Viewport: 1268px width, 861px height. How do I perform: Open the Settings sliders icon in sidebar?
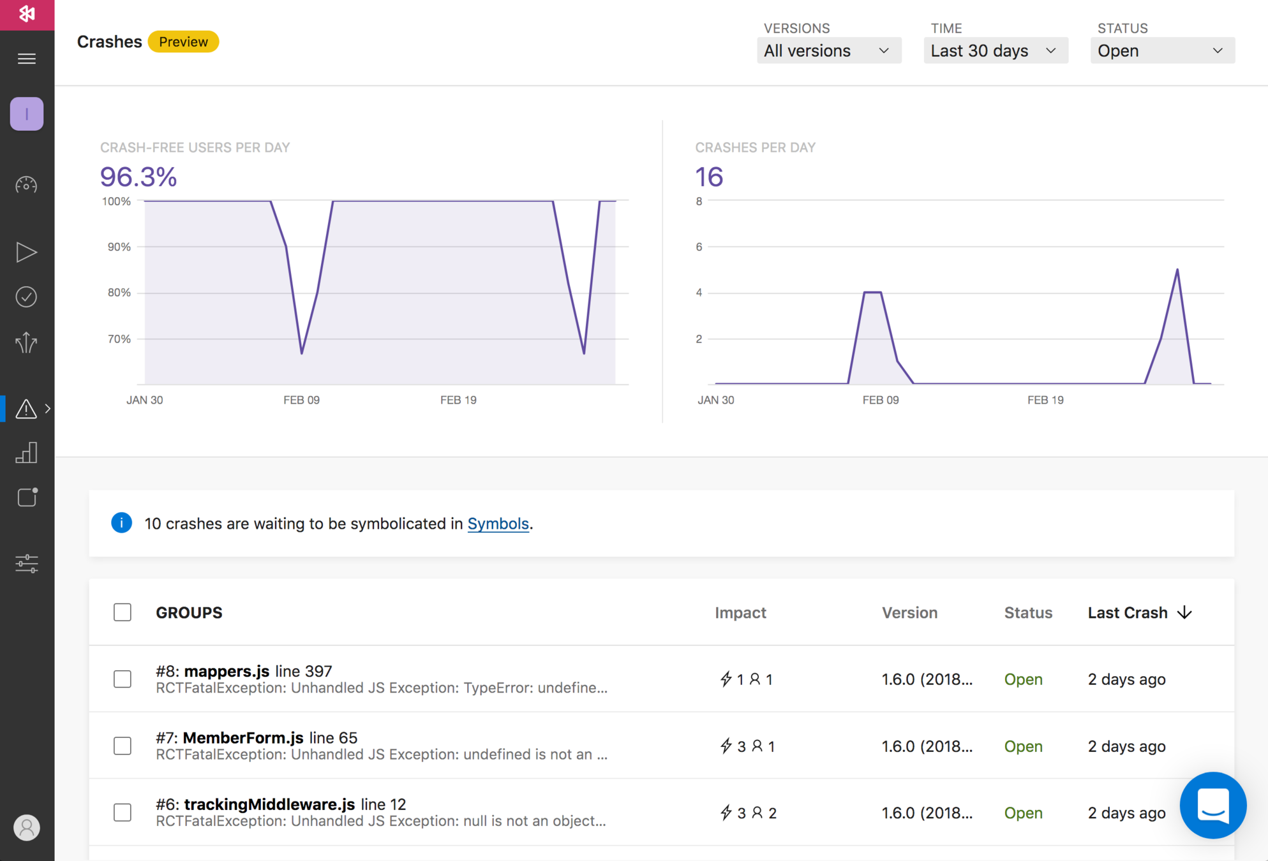coord(26,563)
